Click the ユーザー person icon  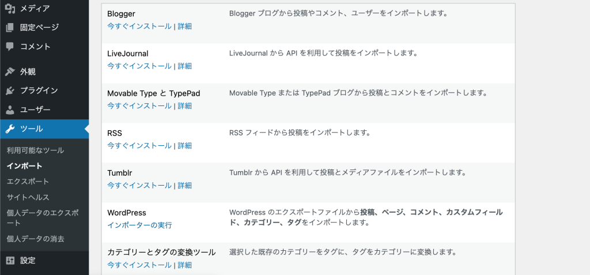[10, 110]
